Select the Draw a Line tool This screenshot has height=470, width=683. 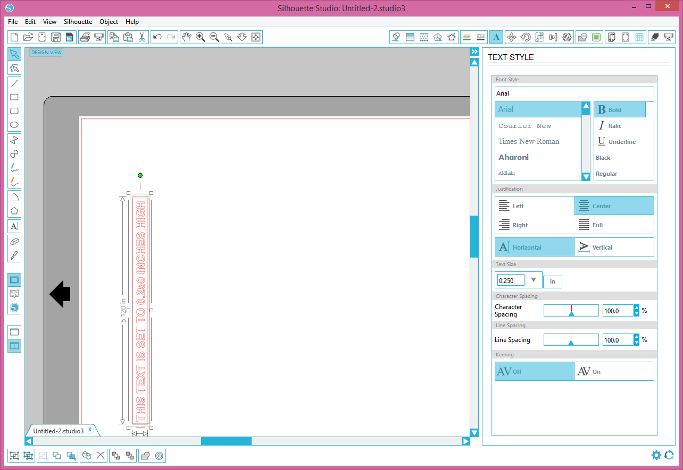[14, 83]
